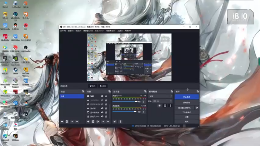Open the Microsoft Edge desktop icon

[5, 139]
